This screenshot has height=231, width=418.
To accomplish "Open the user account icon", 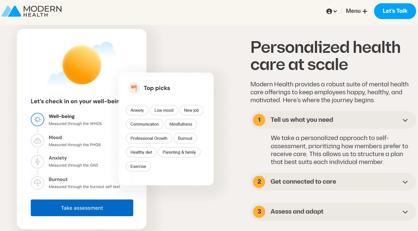I will (329, 11).
